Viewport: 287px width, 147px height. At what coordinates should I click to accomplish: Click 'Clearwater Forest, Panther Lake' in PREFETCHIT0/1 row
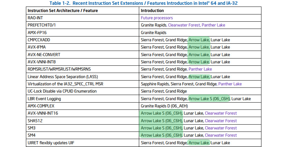197,25
